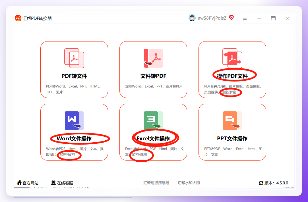Select the PPT文件操作 card title

232,139
